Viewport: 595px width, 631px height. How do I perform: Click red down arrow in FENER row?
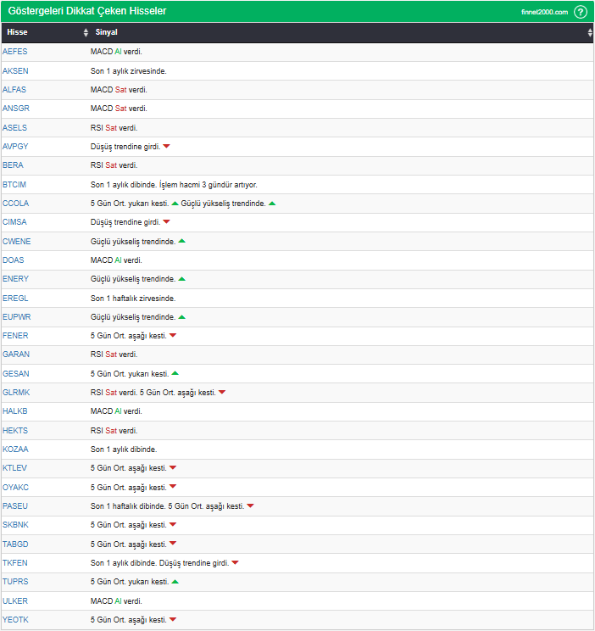tap(173, 336)
